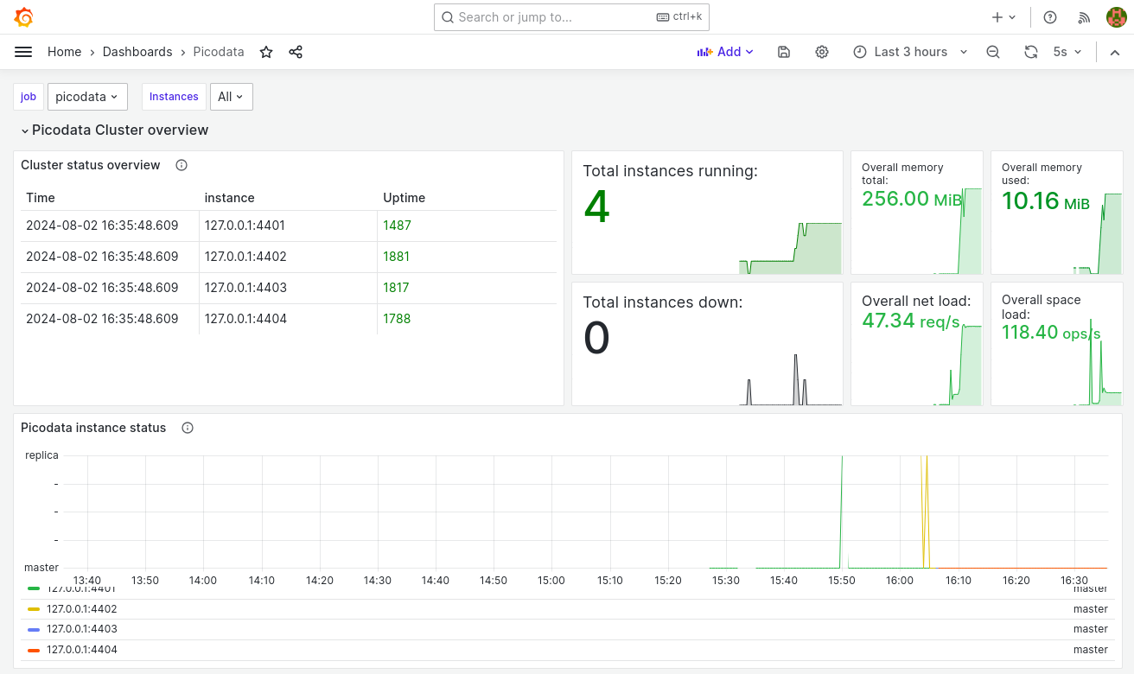The image size is (1134, 674).
Task: Open the hamburger navigation menu
Action: click(x=23, y=52)
